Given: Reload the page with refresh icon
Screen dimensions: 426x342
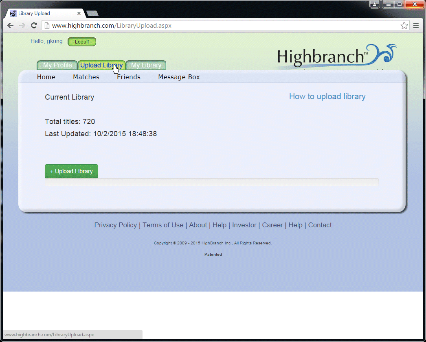Looking at the screenshot, I should click(34, 26).
